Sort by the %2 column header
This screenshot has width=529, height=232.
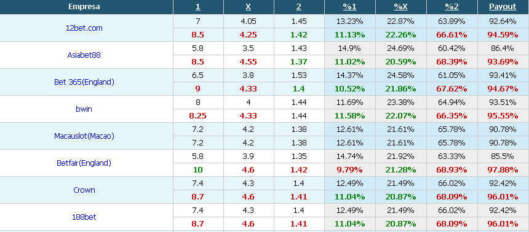[451, 7]
